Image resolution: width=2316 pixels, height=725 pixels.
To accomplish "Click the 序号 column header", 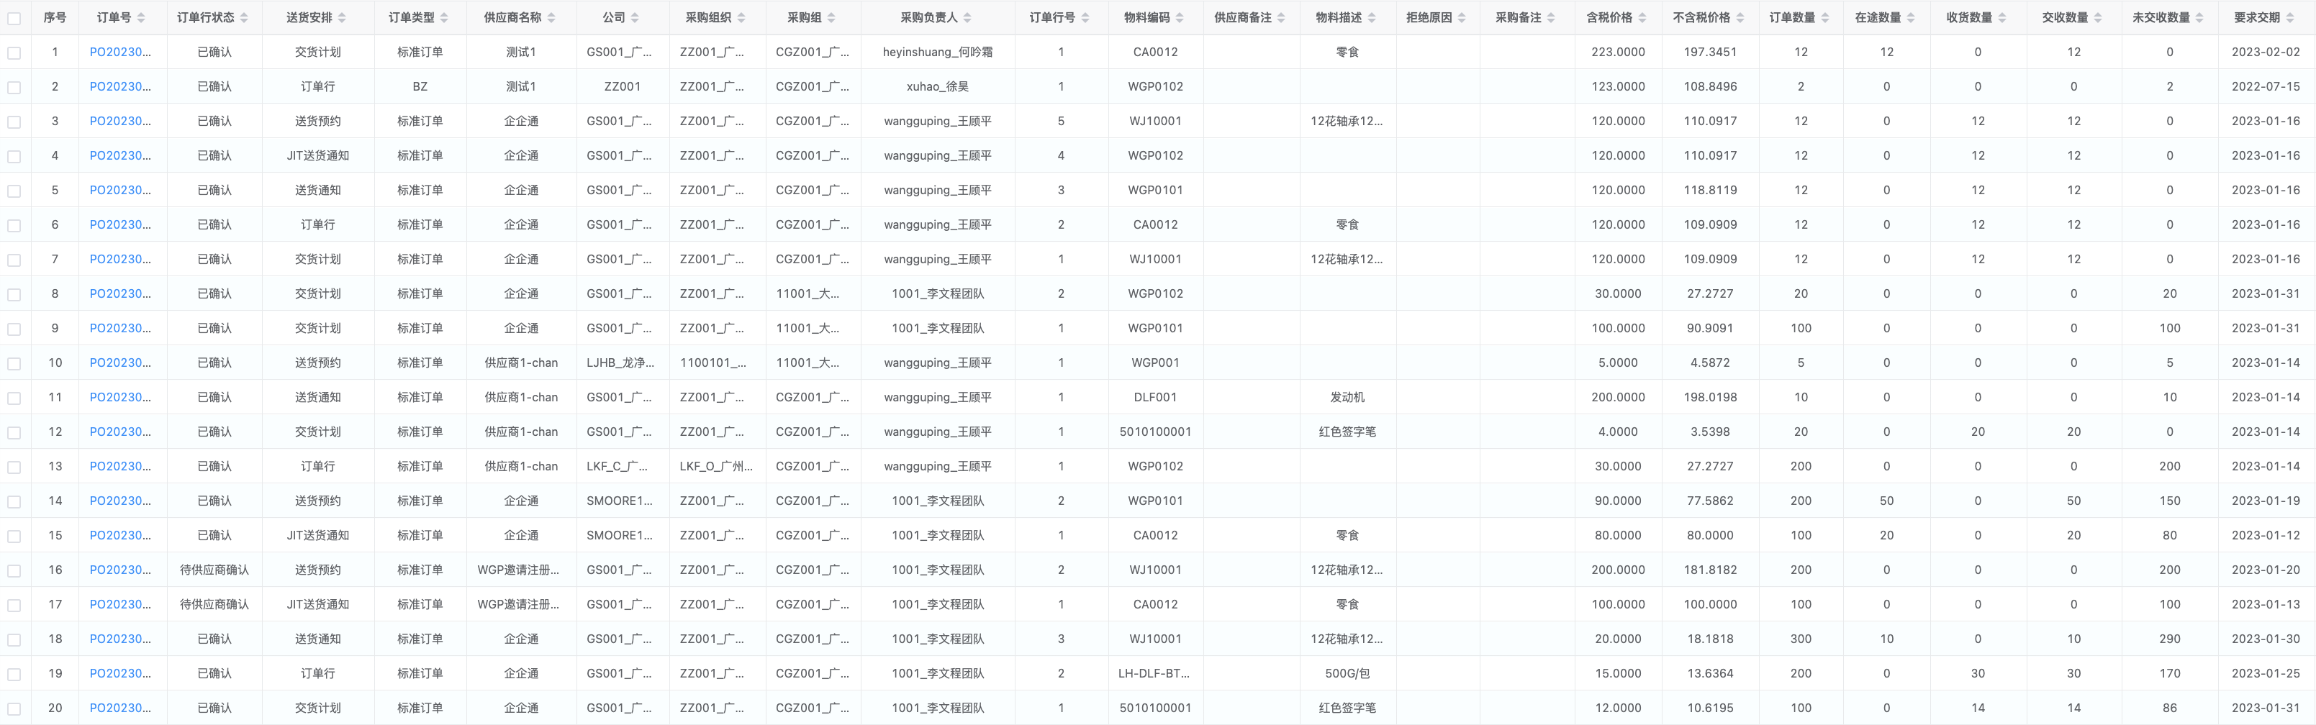I will [55, 18].
